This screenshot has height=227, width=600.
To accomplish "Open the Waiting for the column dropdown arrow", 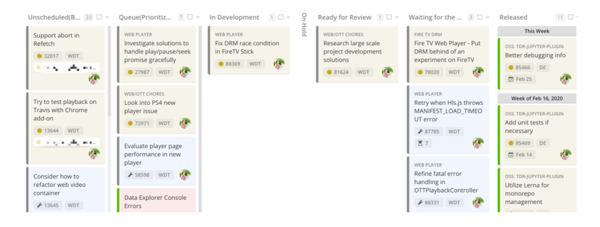I will 487,18.
